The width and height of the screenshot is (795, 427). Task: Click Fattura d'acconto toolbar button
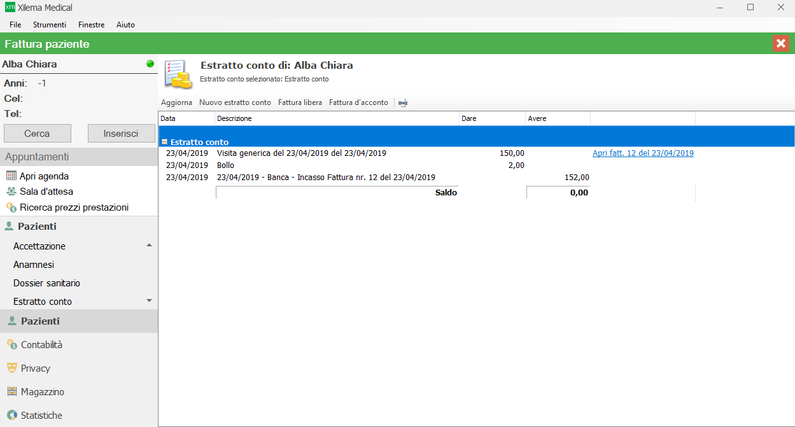tap(358, 102)
